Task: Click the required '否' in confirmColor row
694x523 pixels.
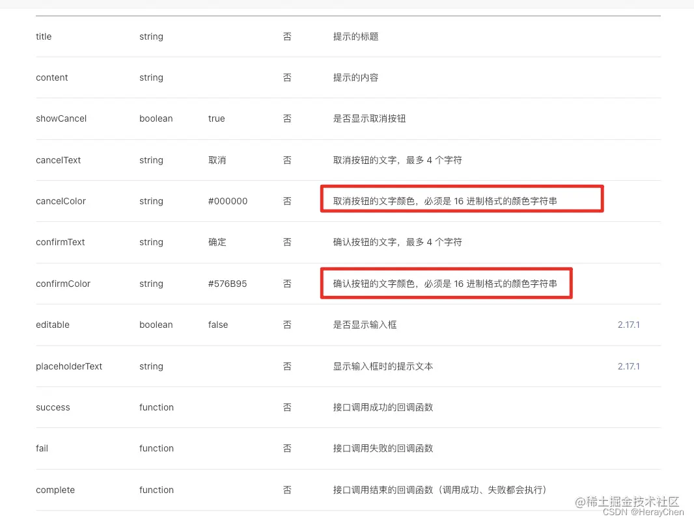Action: (287, 284)
